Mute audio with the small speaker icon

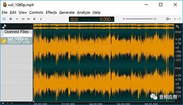pyautogui.click(x=124, y=19)
